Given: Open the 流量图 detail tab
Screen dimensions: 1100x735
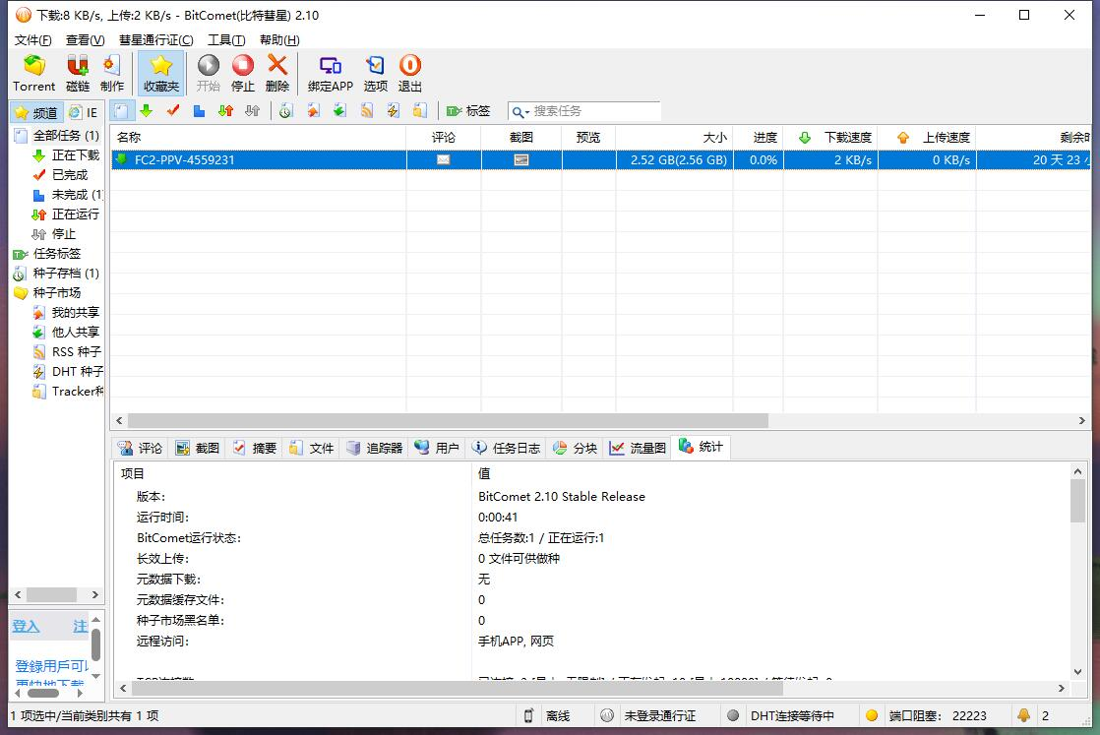Looking at the screenshot, I should [x=638, y=448].
